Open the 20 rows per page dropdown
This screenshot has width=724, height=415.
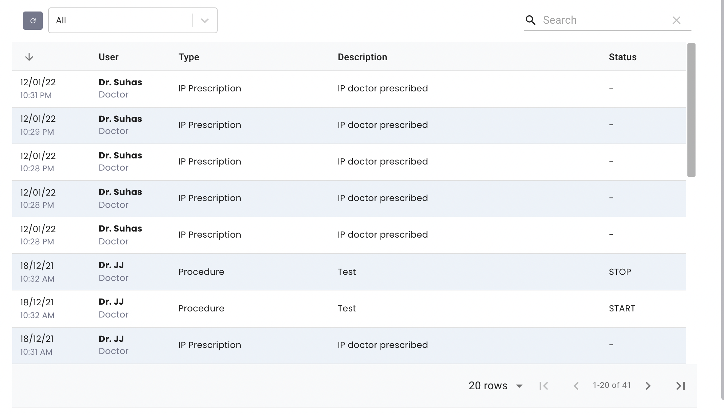pyautogui.click(x=496, y=386)
